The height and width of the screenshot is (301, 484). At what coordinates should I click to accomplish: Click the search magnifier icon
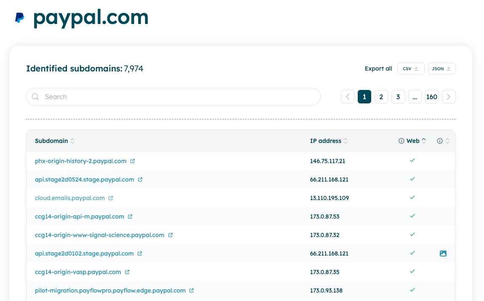35,97
